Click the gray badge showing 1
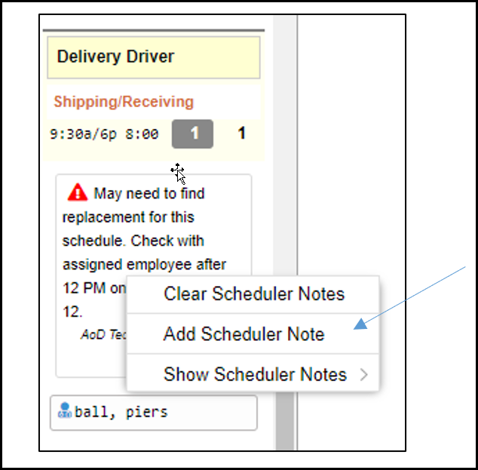This screenshot has width=478, height=470. pyautogui.click(x=192, y=134)
